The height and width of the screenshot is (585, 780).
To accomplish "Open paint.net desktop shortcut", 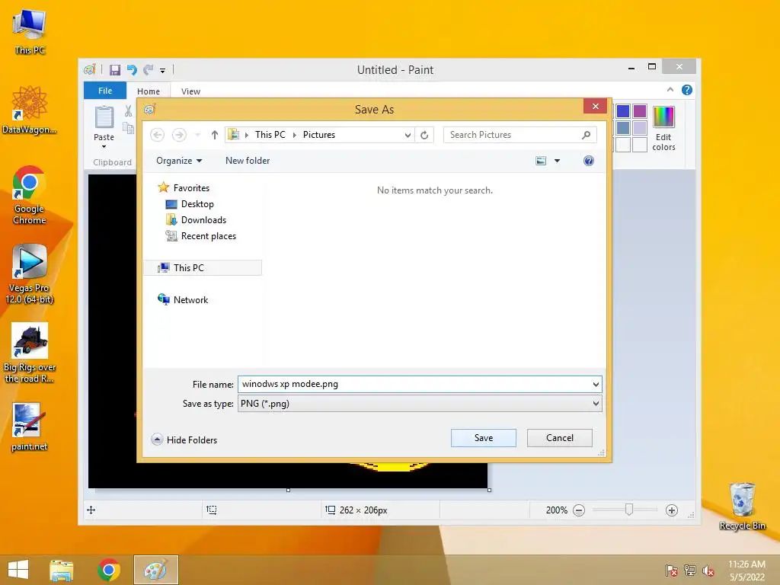I will pyautogui.click(x=30, y=427).
